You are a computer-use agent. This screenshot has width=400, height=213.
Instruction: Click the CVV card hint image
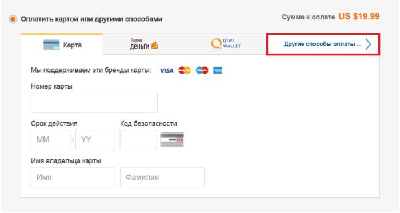172,140
